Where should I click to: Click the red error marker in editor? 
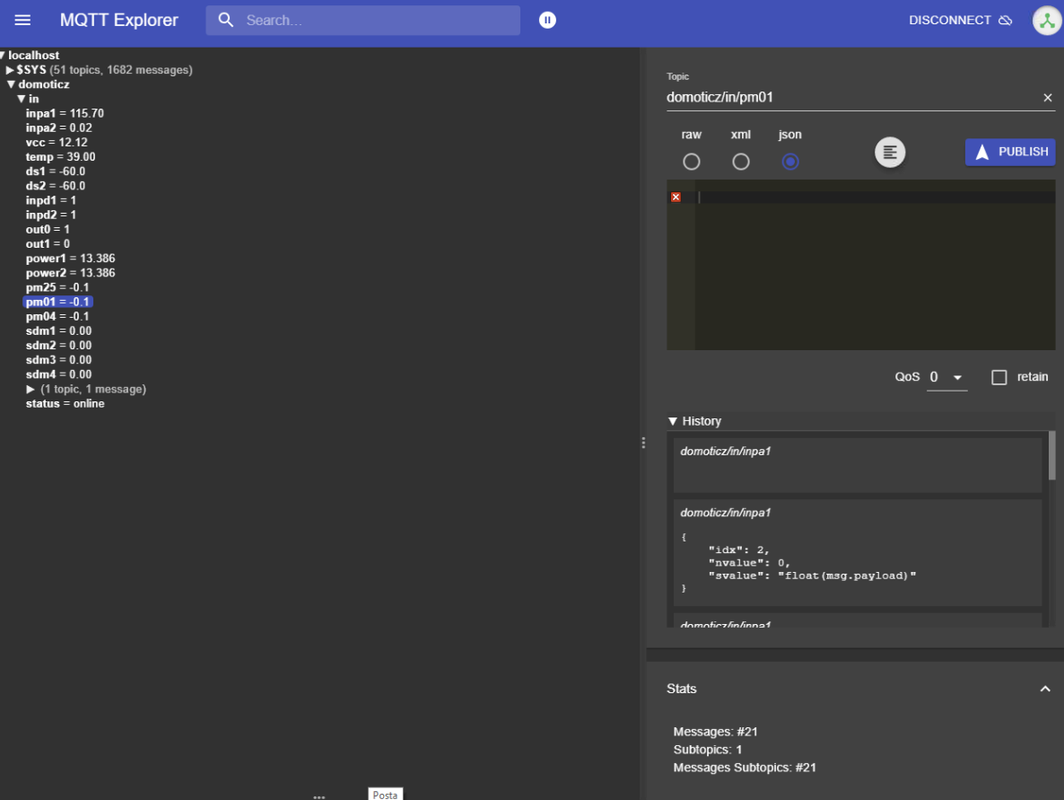pos(676,197)
